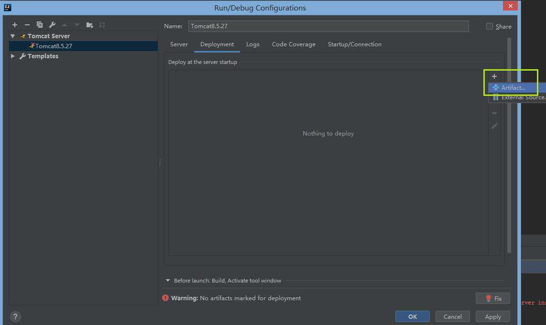Confirm with the OK button
Screen dimensions: 546x325
pyautogui.click(x=412, y=317)
